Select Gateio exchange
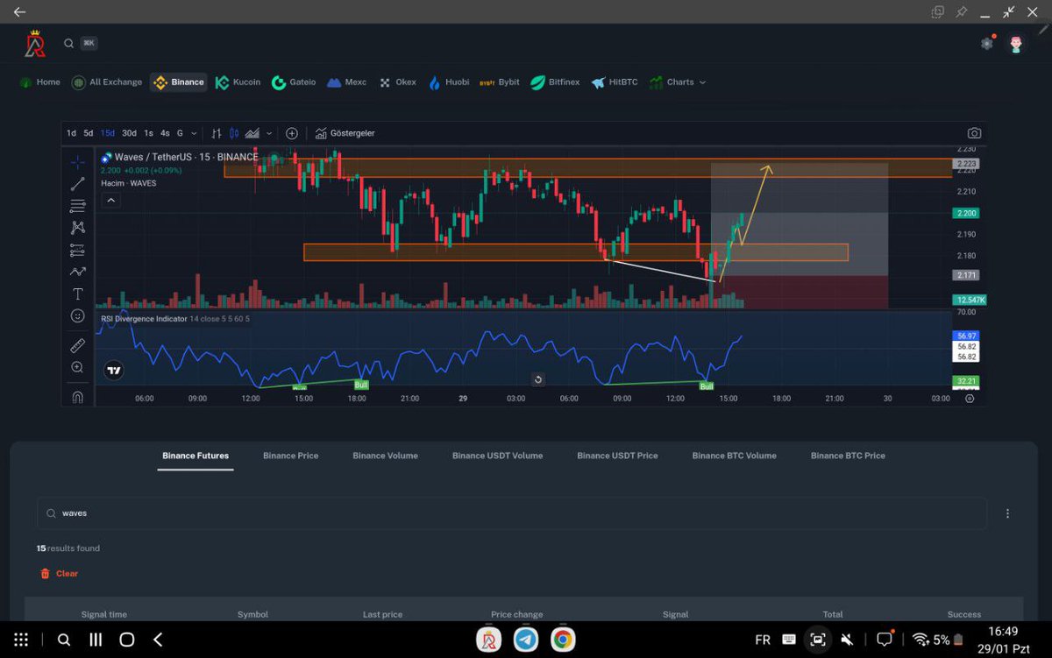Screen dimensions: 1052x658 (294, 82)
